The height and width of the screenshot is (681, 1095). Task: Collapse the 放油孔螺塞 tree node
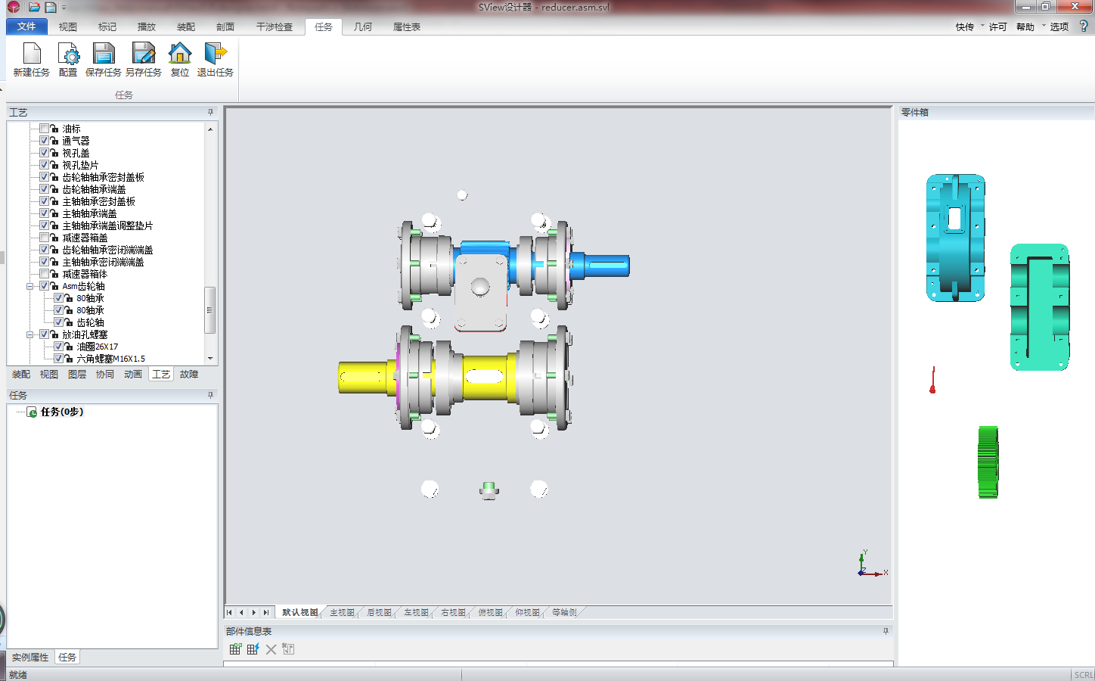pos(30,334)
